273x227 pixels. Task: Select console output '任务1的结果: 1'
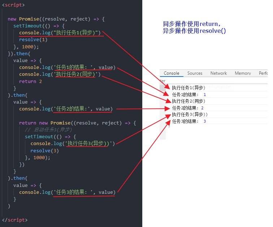coord(189,95)
